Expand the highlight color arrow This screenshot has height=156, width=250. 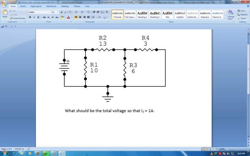65,17
